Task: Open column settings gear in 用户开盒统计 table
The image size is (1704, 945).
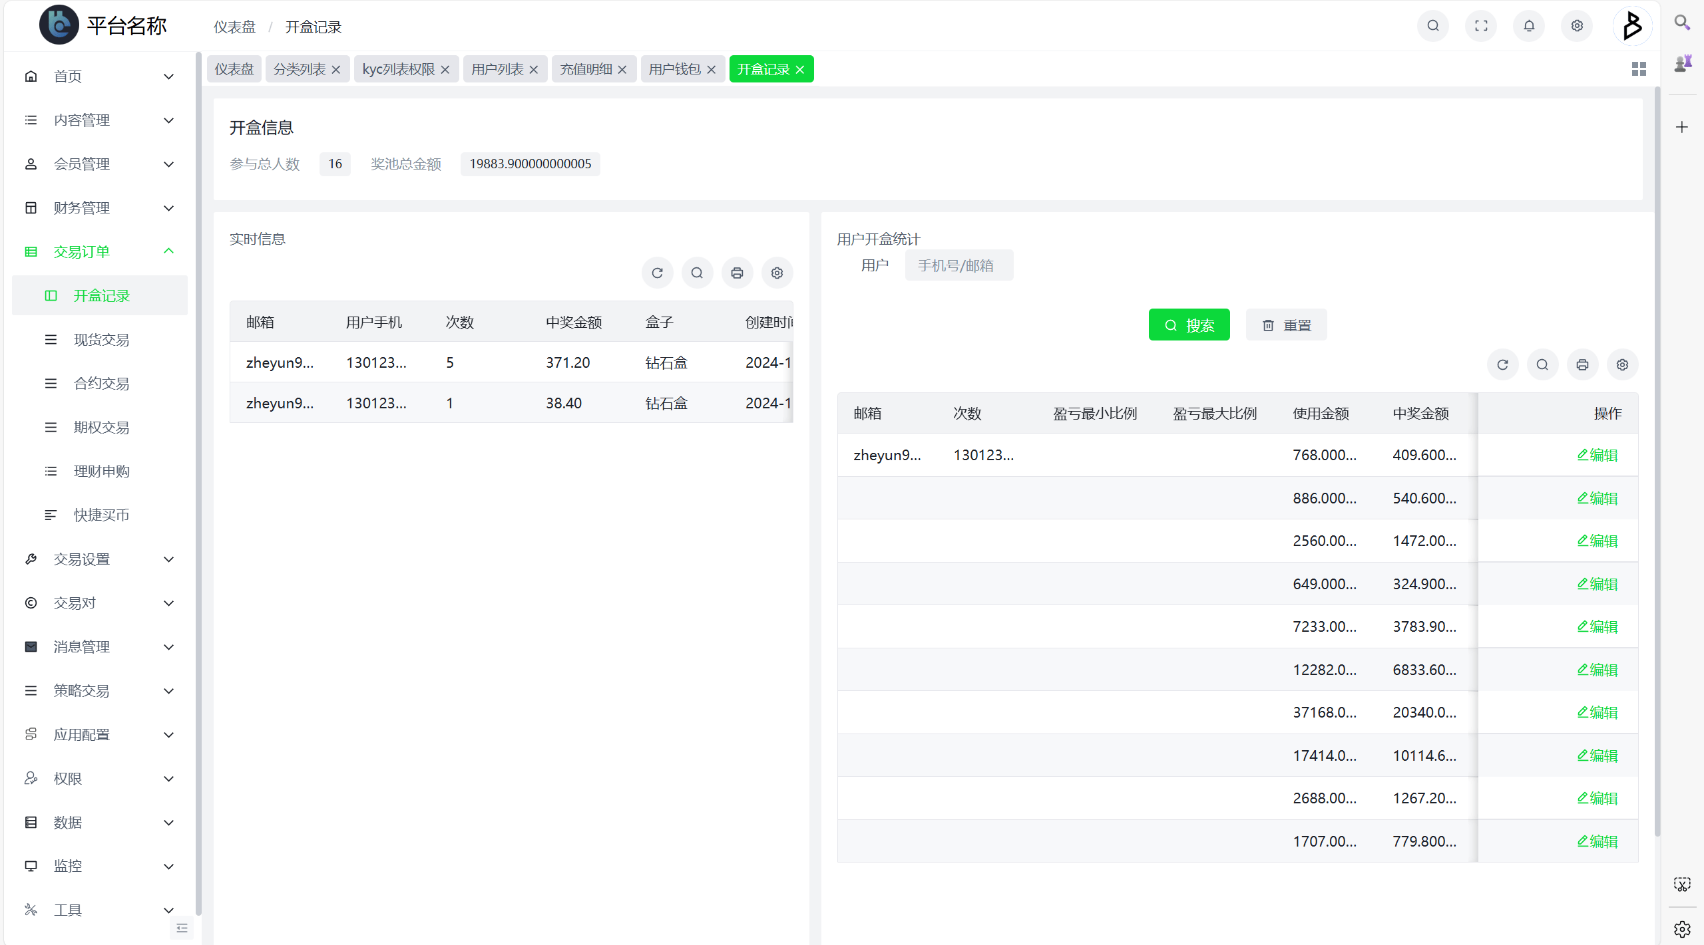Action: pos(1622,365)
